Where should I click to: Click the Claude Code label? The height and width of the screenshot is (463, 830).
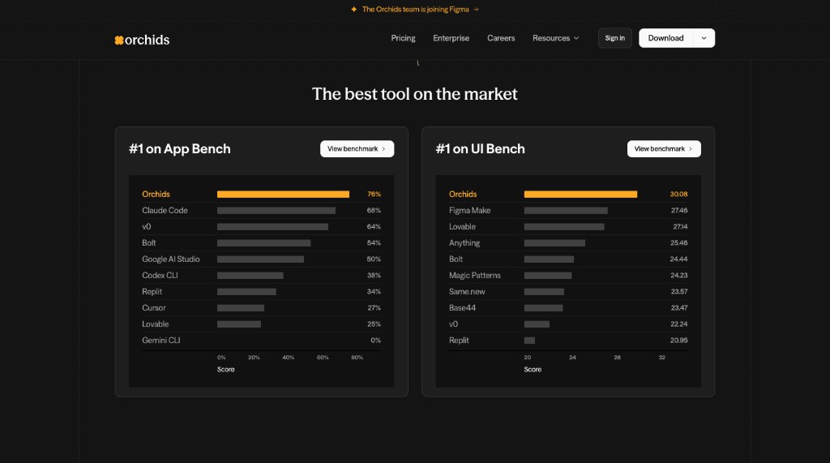165,210
